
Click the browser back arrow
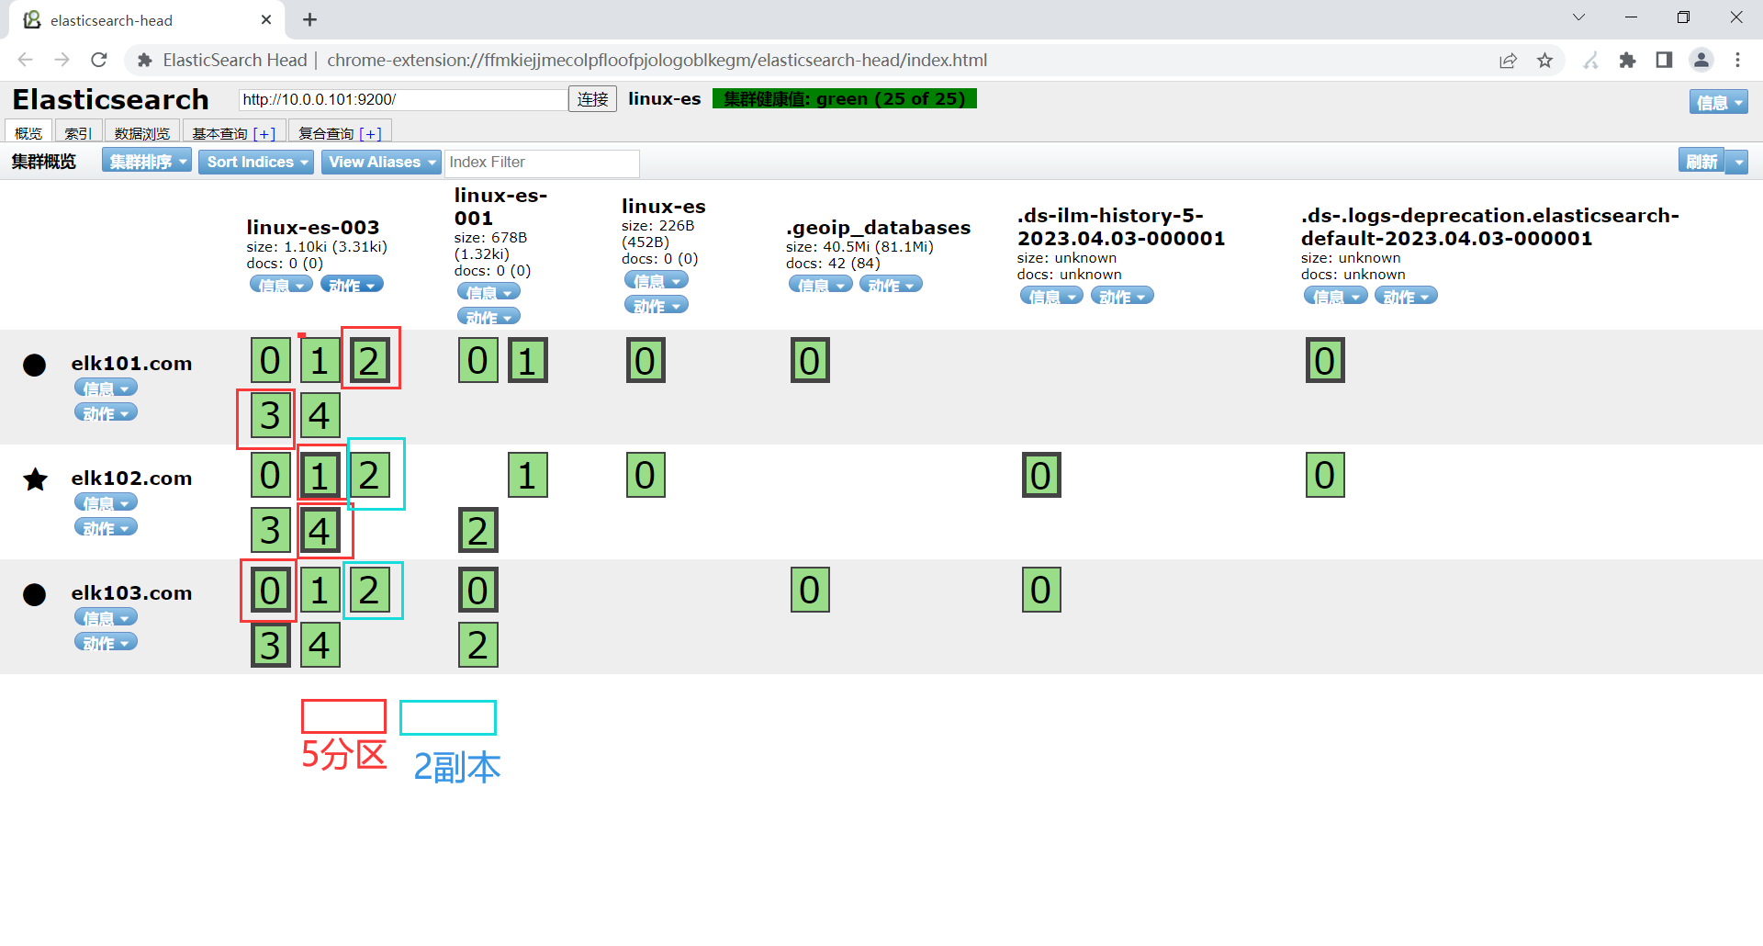pyautogui.click(x=25, y=60)
